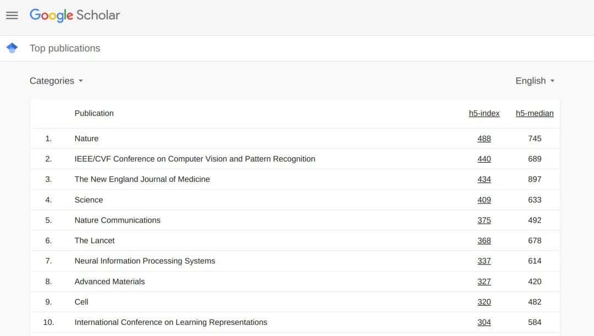Click the Top publications heading
The image size is (594, 336).
65,48
